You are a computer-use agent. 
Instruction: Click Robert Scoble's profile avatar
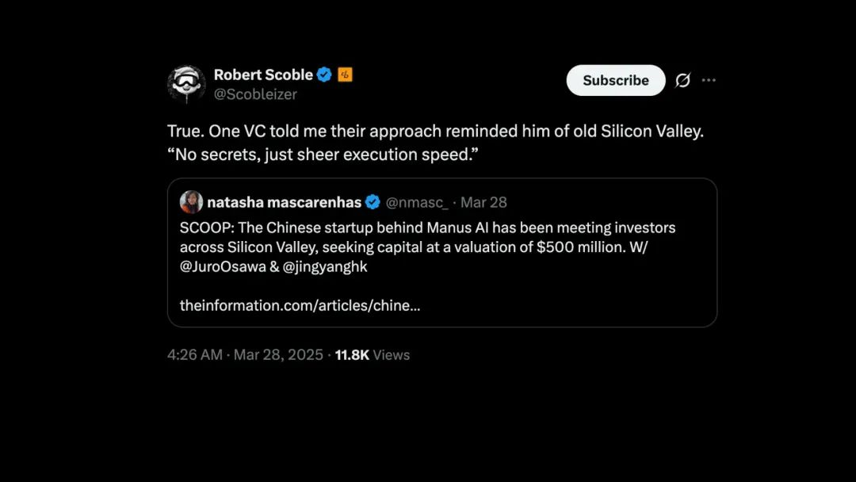(x=186, y=83)
